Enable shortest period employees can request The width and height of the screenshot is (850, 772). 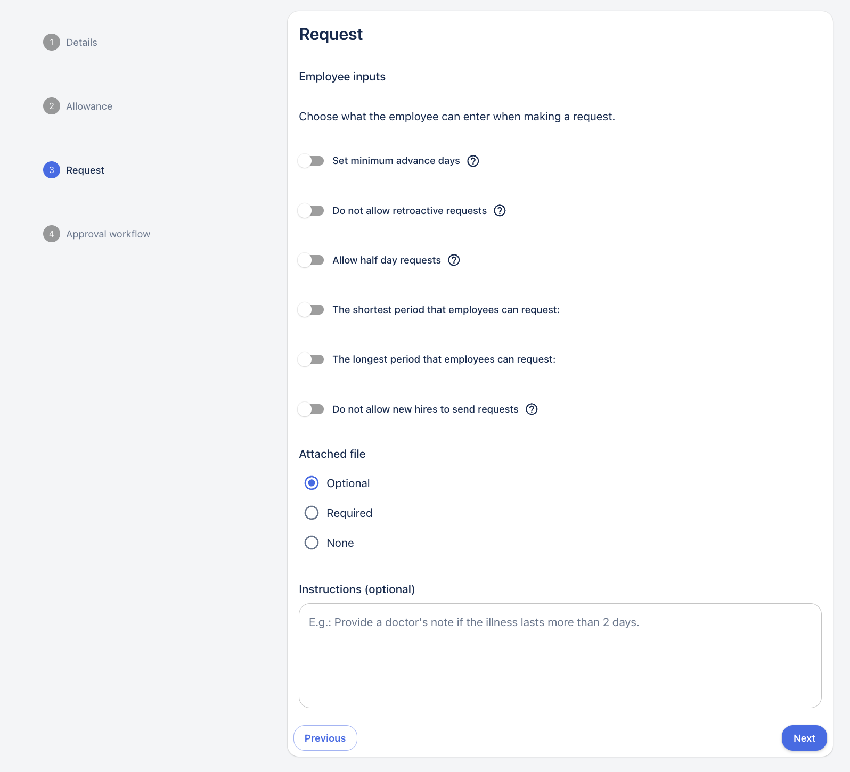pos(311,309)
